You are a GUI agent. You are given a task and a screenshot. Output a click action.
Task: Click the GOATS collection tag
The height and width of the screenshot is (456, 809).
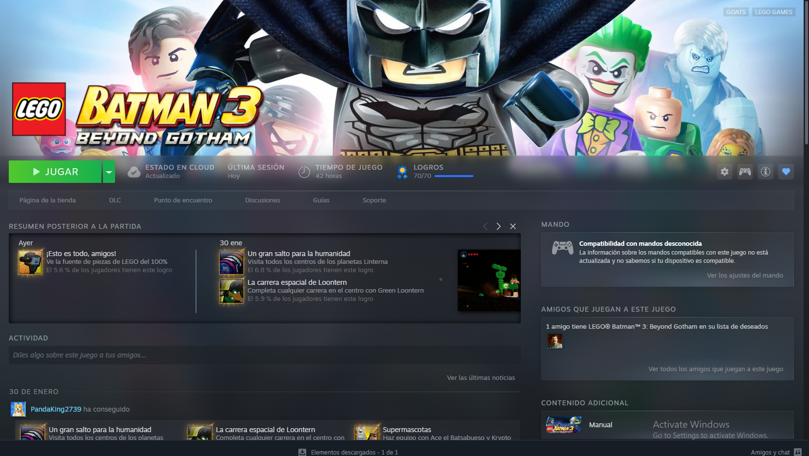pos(736,12)
